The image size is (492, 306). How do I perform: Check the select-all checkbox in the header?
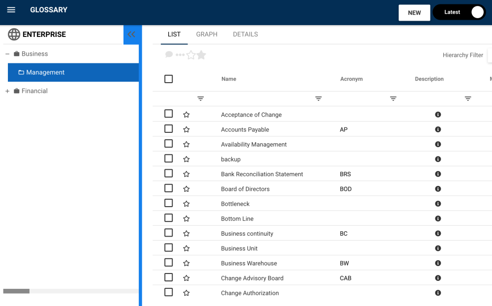(x=169, y=78)
